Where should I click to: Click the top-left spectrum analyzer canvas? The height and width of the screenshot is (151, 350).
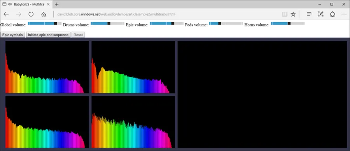pyautogui.click(x=47, y=67)
